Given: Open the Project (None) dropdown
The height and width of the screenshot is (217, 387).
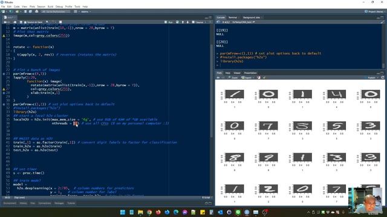Looking at the screenshot, I should tap(375, 11).
